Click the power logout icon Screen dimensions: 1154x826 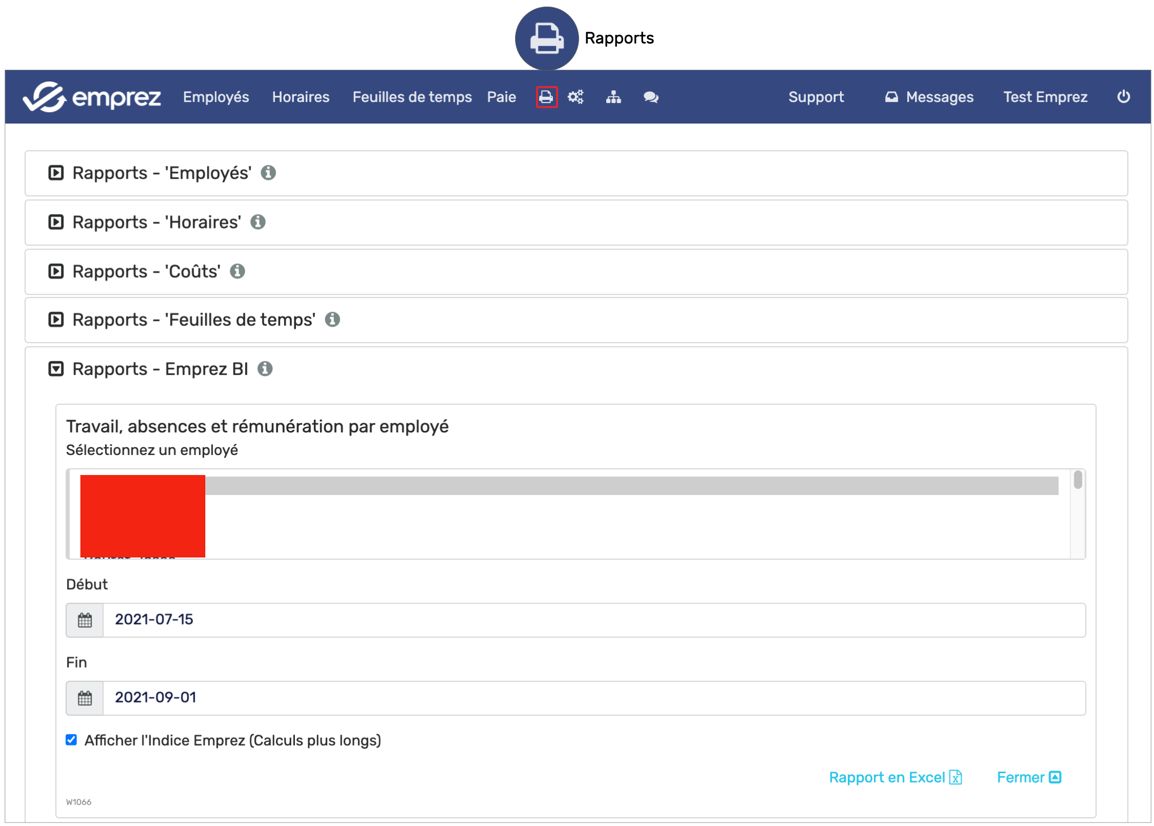pos(1123,96)
